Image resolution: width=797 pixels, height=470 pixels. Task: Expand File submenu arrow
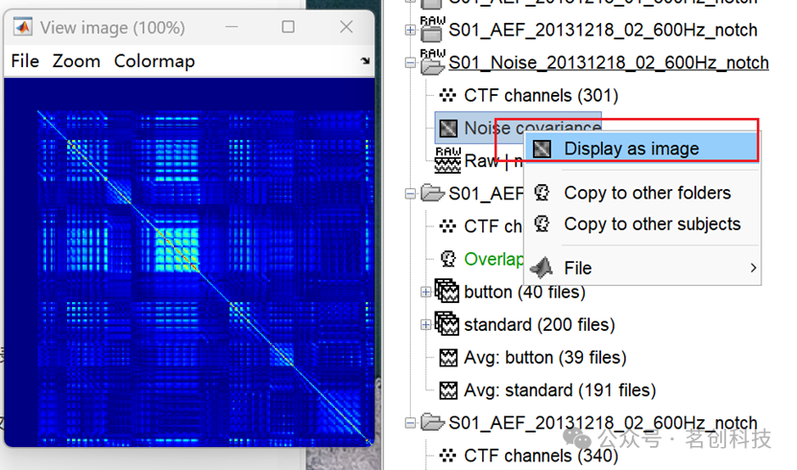point(753,268)
